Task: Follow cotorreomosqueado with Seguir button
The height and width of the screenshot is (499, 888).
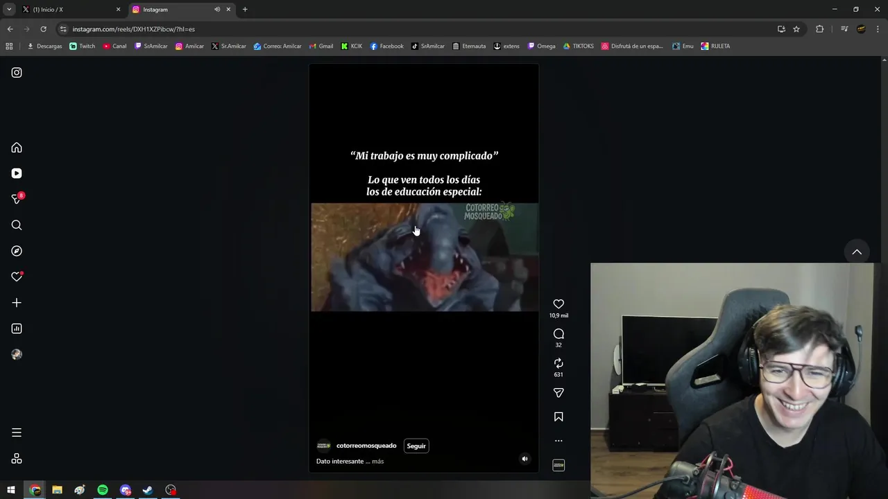Action: click(416, 446)
